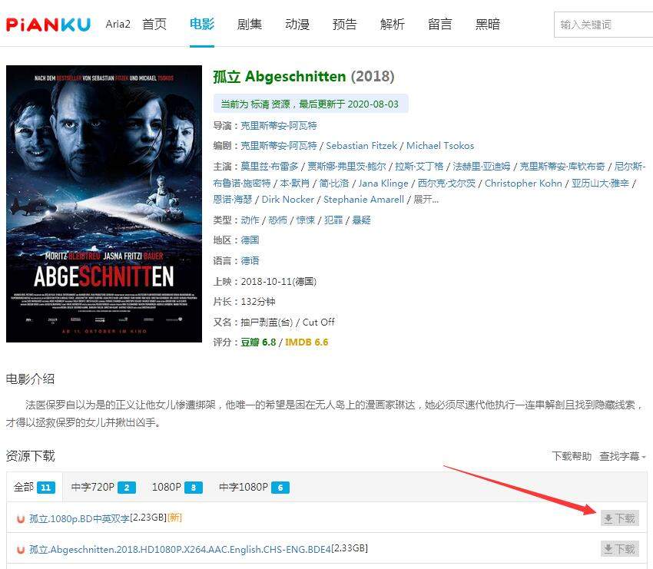Open the 查找字幕 dropdown
The height and width of the screenshot is (569, 653).
point(622,456)
